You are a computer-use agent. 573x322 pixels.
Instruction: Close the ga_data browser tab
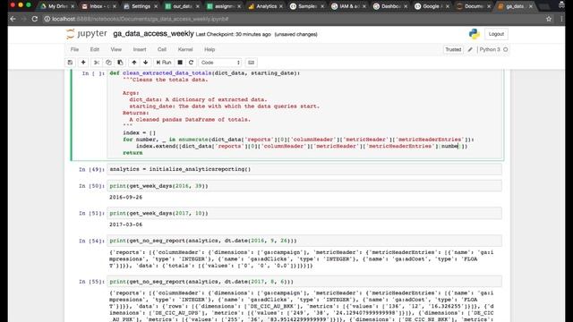coord(531,6)
